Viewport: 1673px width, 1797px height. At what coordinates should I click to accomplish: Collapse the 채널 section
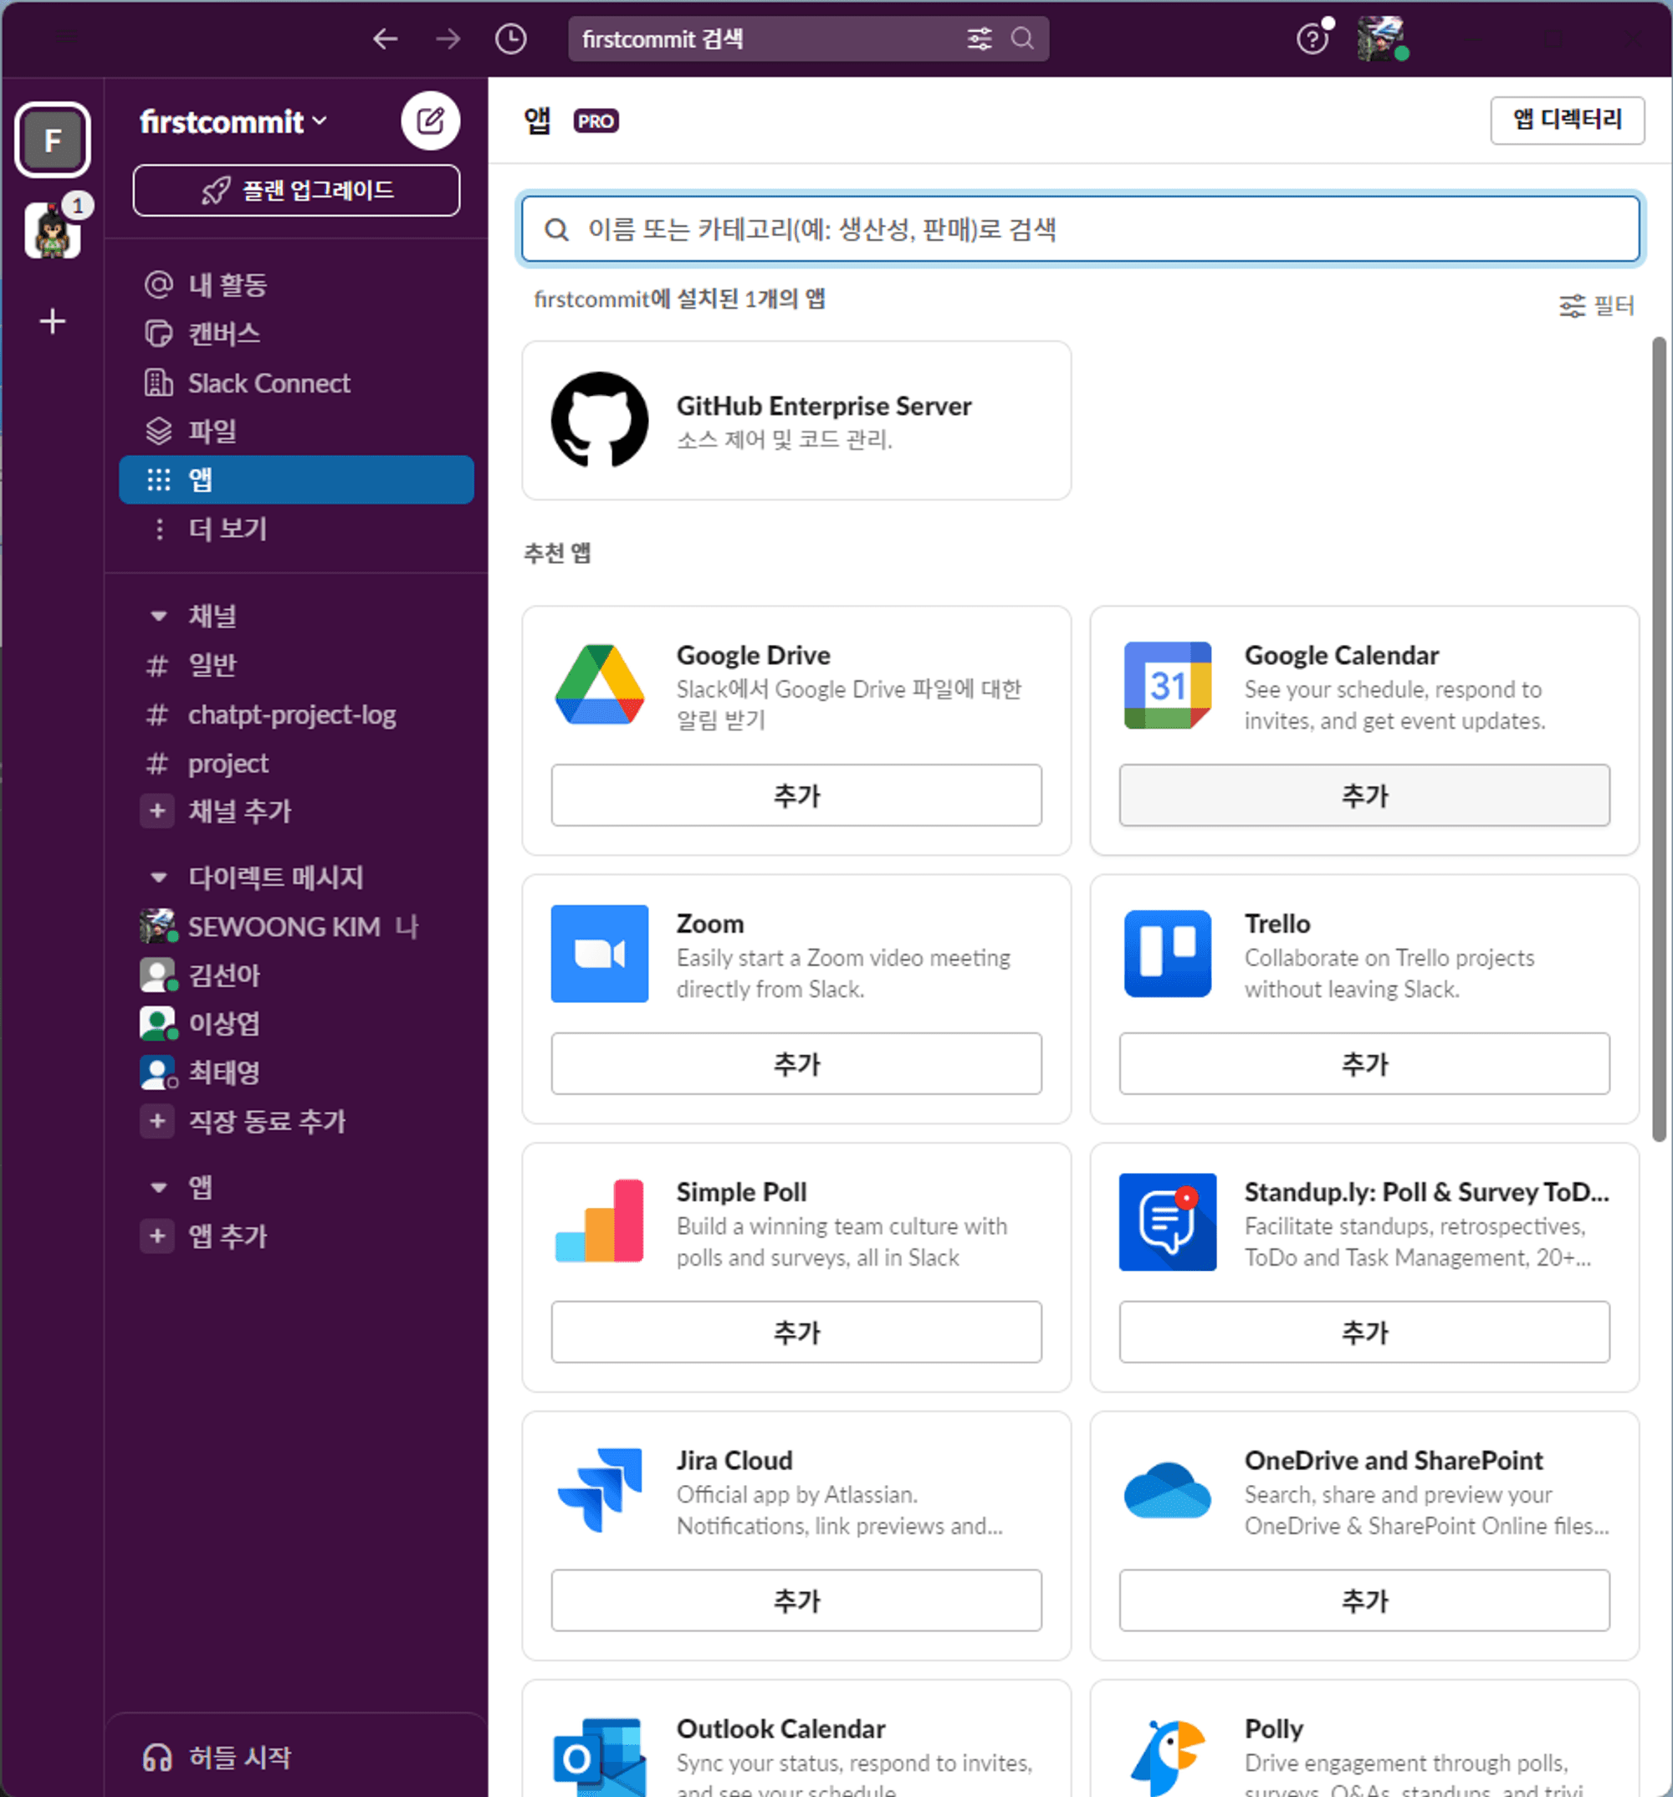tap(159, 617)
